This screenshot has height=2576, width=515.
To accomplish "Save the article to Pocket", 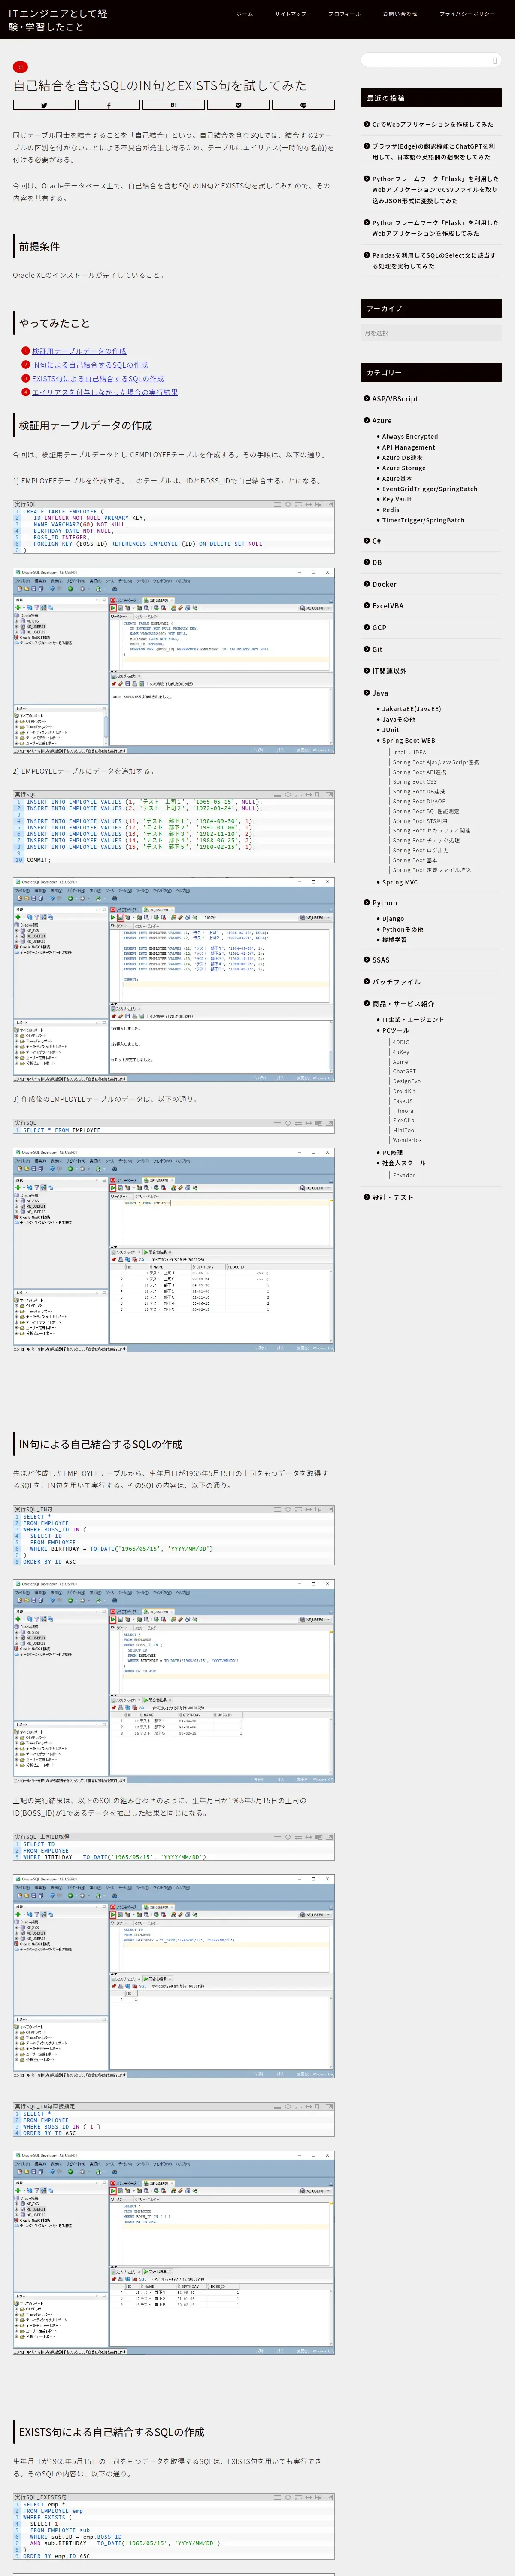I will [x=238, y=105].
